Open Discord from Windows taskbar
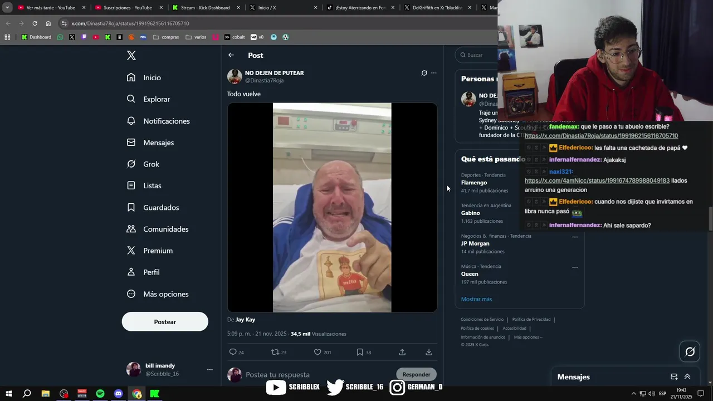The width and height of the screenshot is (713, 401). point(118,394)
